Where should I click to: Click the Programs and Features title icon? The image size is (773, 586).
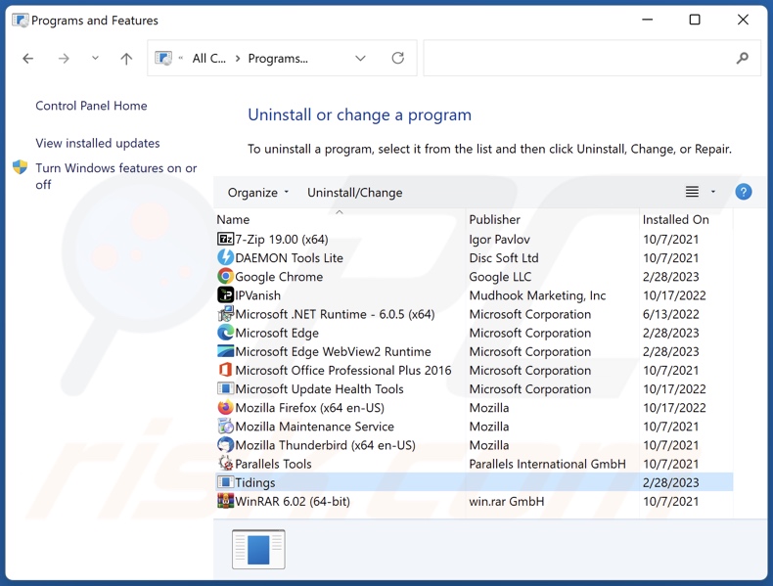tap(21, 21)
